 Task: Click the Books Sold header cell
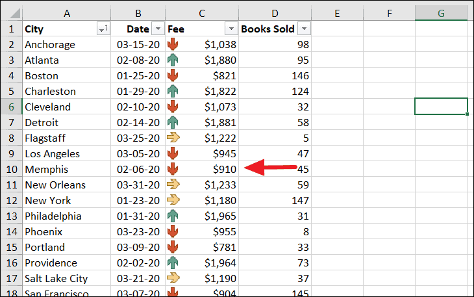point(275,29)
